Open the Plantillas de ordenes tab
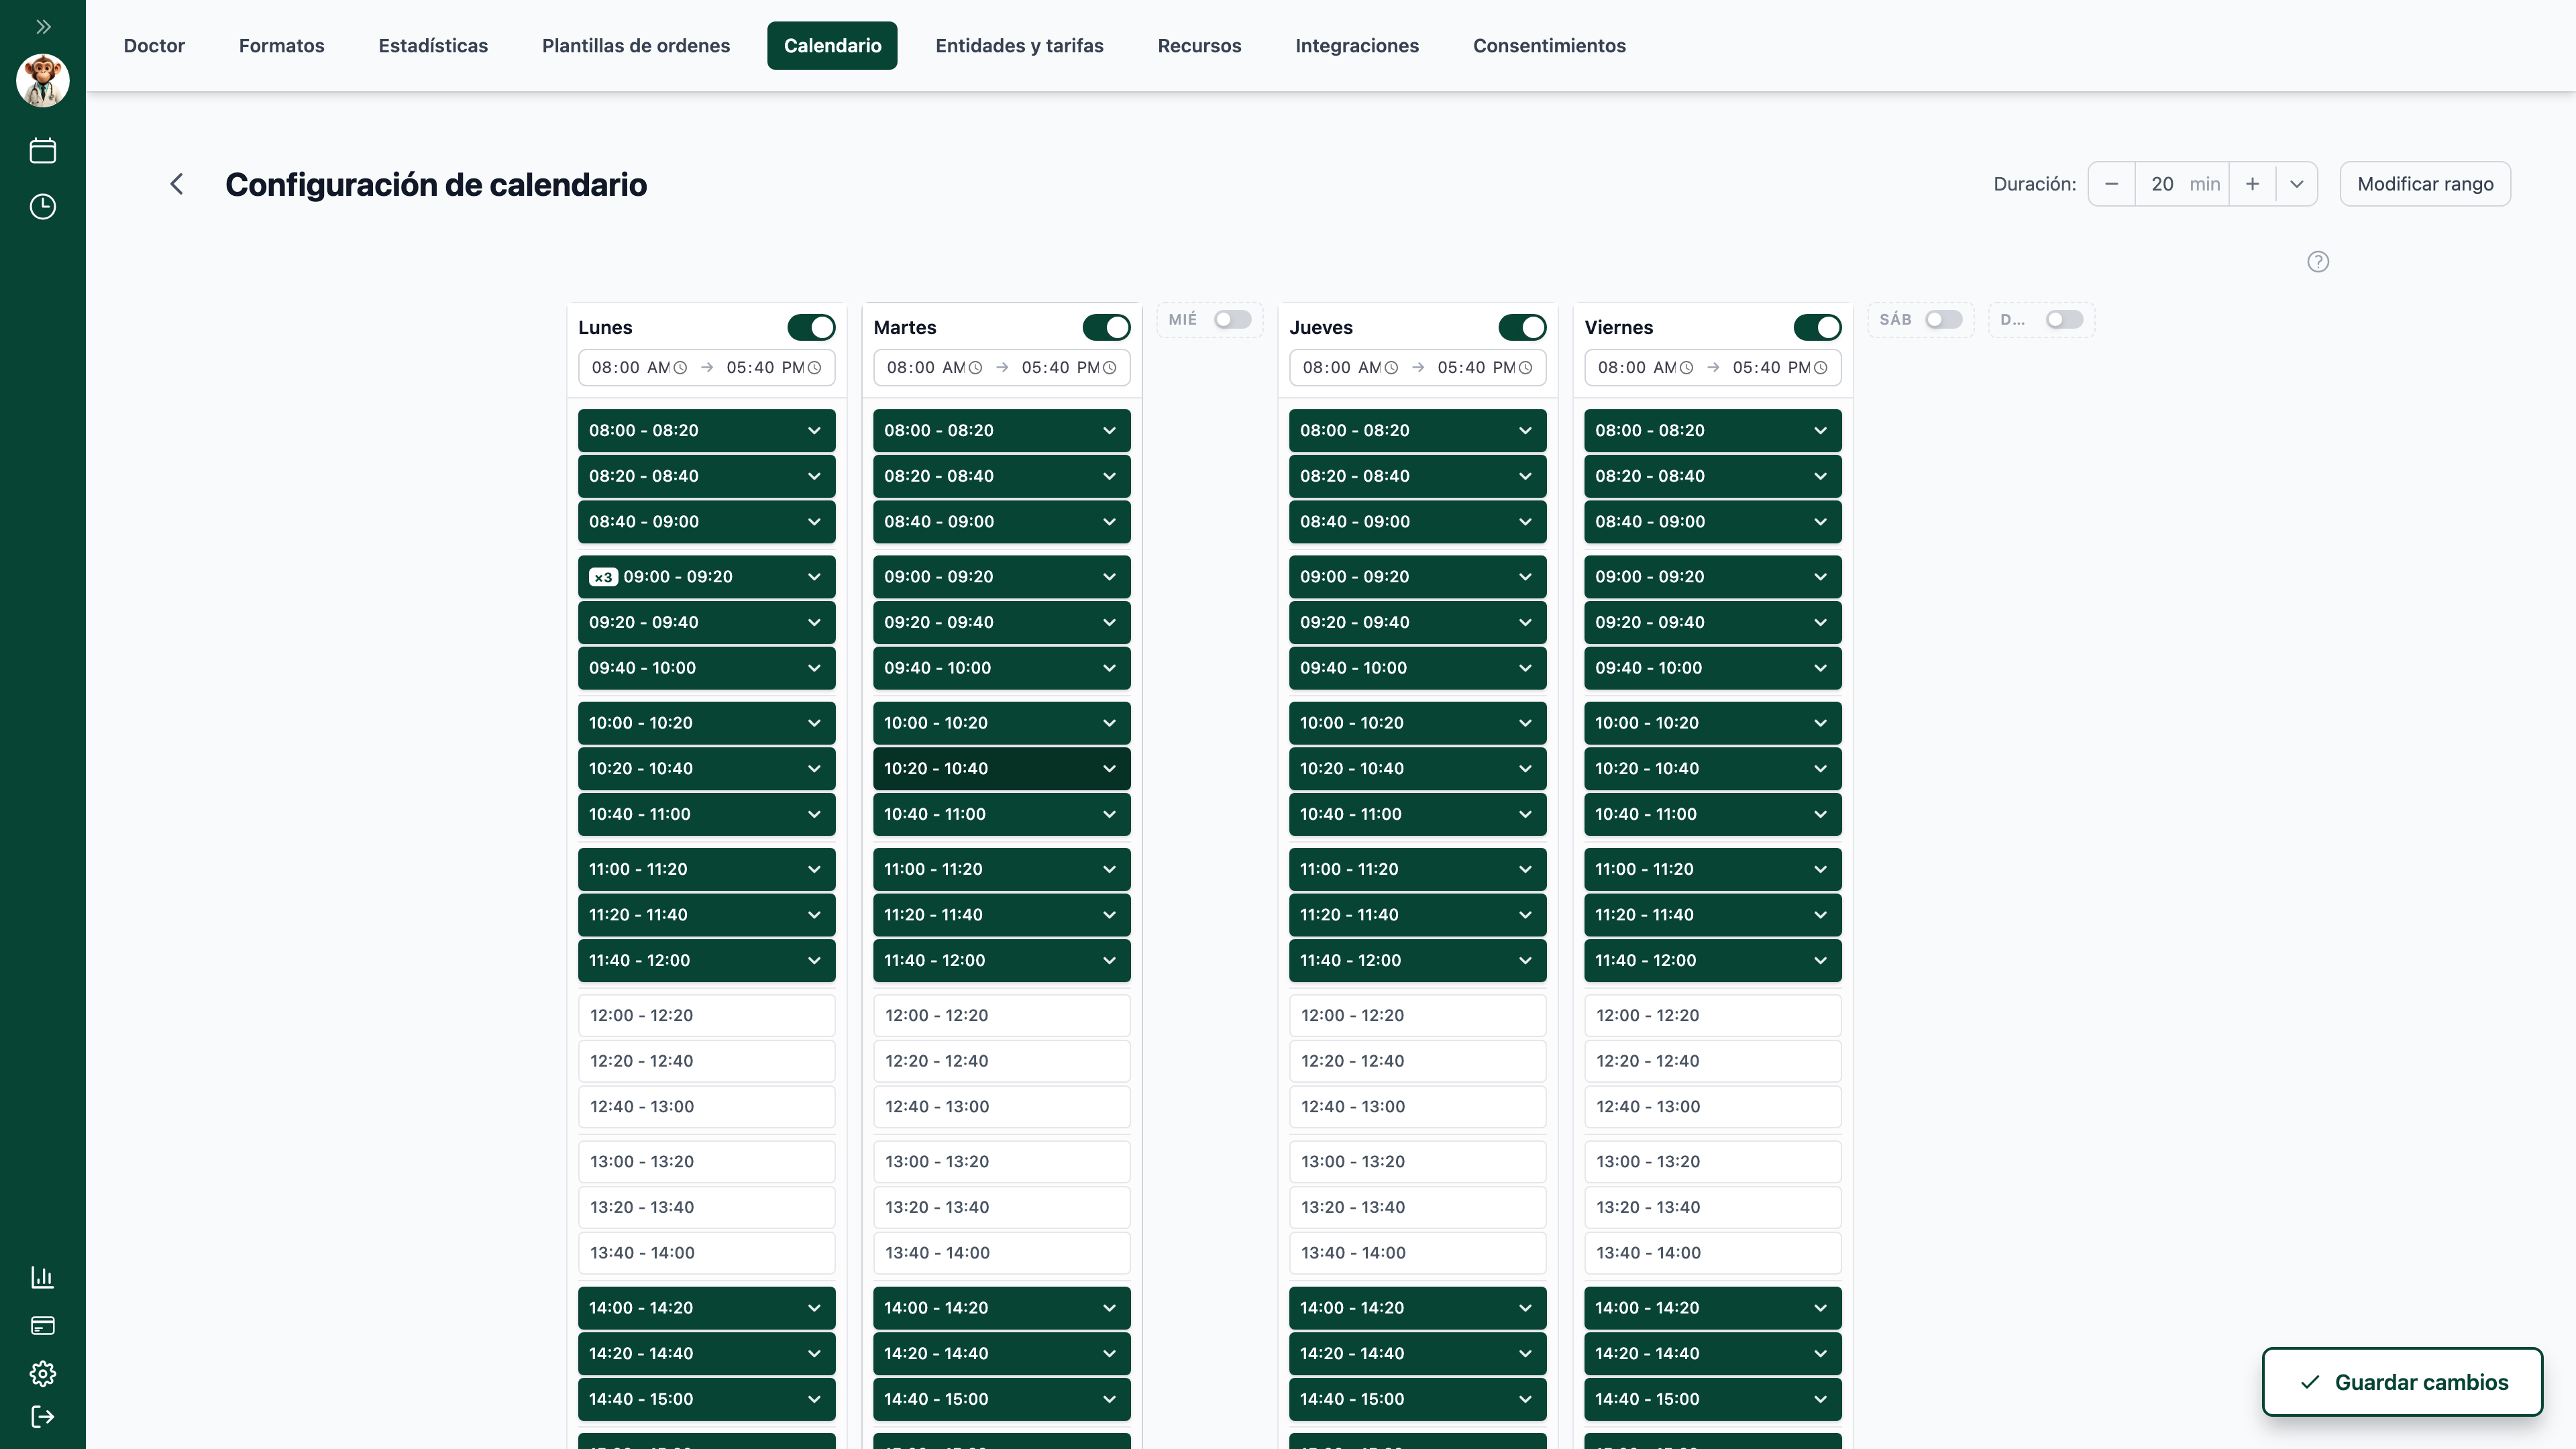Viewport: 2576px width, 1449px height. pyautogui.click(x=636, y=46)
